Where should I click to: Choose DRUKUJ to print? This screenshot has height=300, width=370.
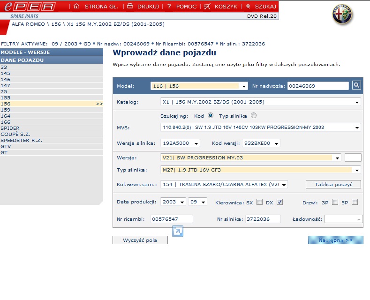pos(148,7)
